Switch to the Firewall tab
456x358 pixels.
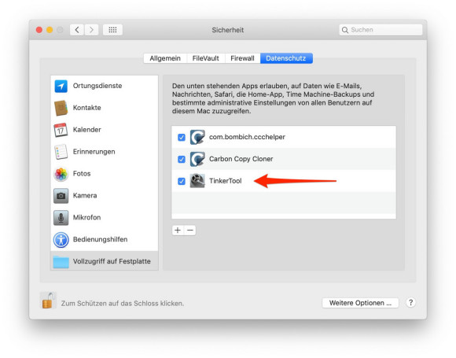[x=242, y=58]
